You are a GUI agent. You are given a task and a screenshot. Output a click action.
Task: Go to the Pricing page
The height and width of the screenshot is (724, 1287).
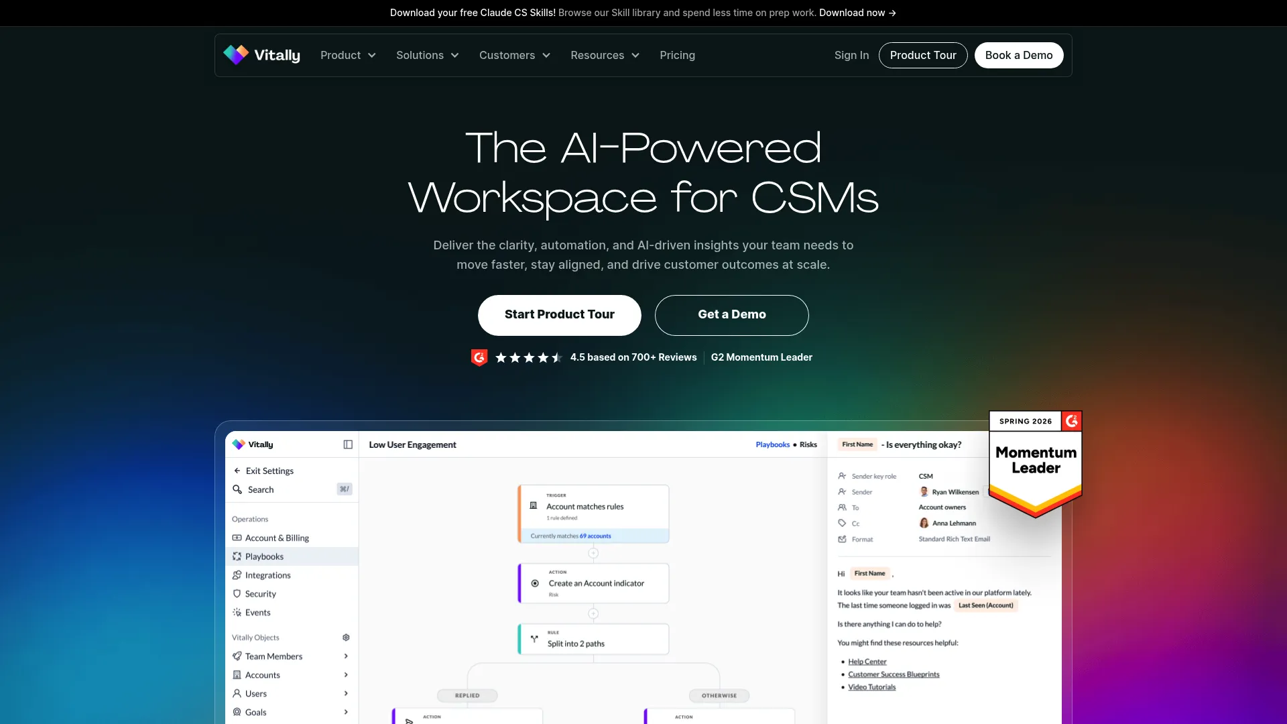pos(677,55)
